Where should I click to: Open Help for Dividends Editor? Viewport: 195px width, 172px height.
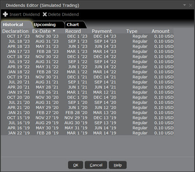tap(118, 165)
